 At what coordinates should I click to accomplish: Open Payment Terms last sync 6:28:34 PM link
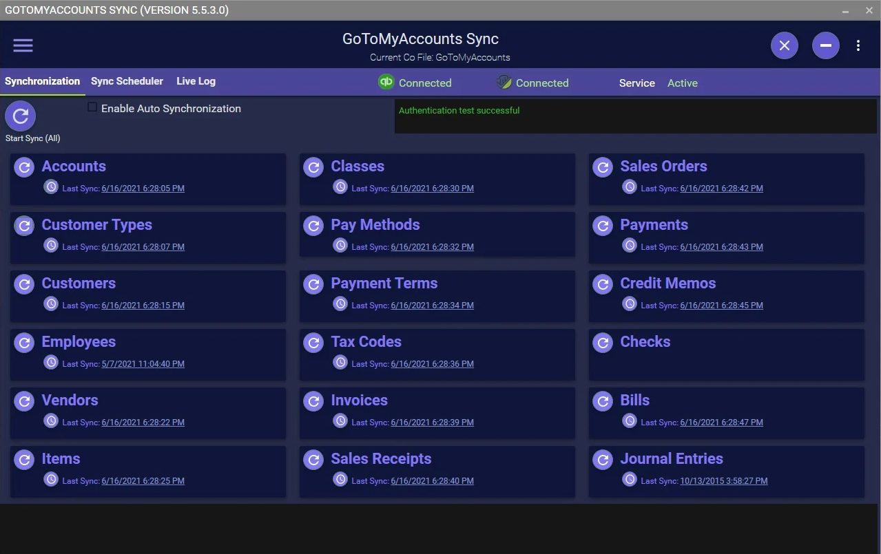point(432,306)
